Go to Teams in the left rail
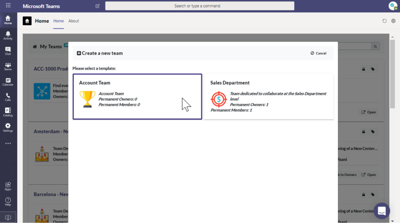 tap(8, 66)
